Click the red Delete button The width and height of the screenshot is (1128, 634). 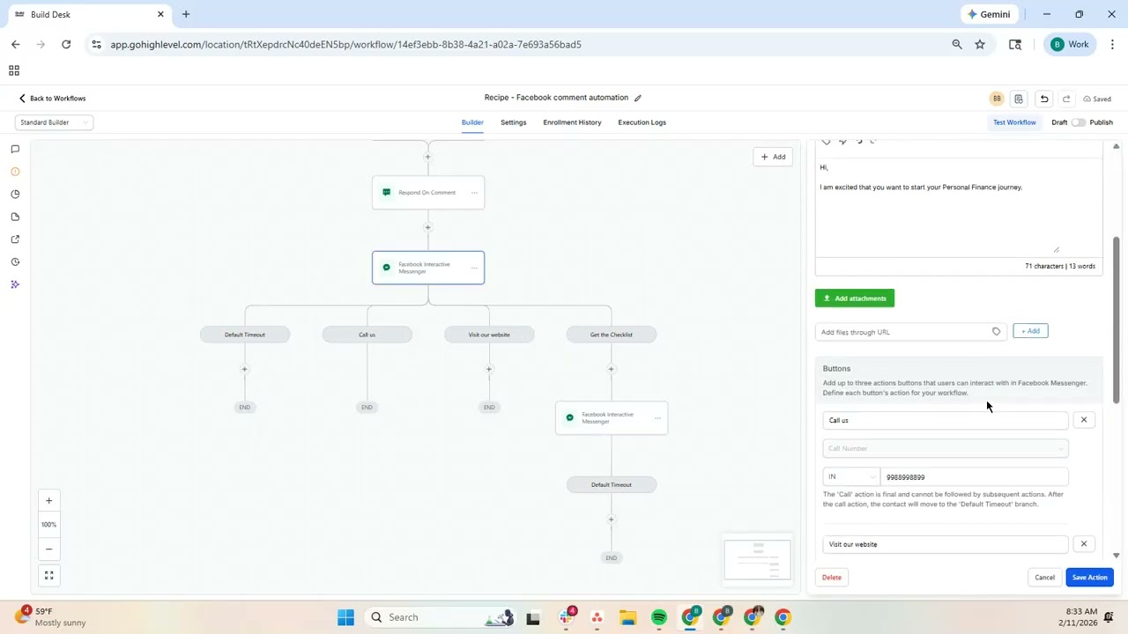[832, 578]
